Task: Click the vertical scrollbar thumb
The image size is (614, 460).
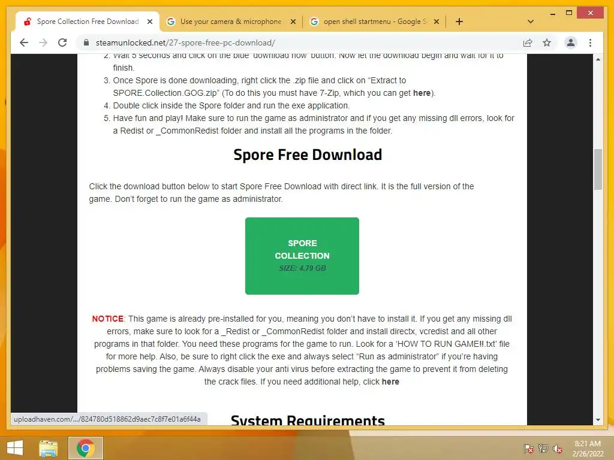Action: coord(598,170)
